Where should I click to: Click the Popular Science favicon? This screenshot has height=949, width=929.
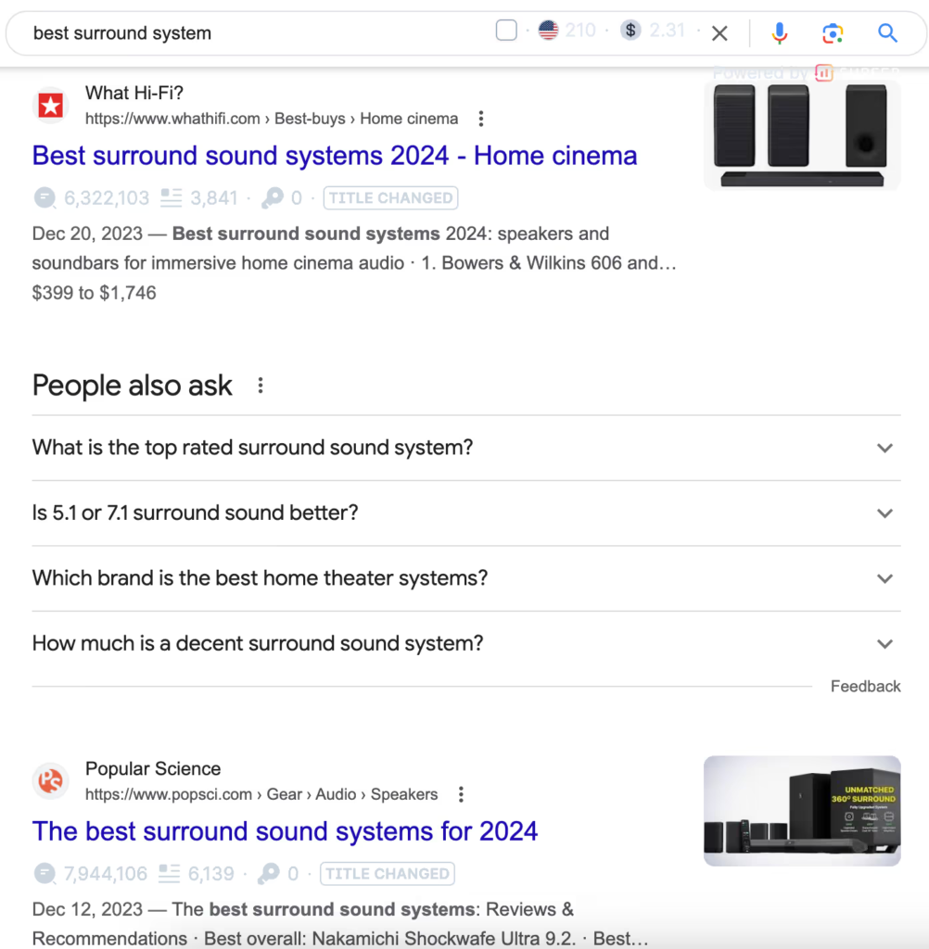50,780
